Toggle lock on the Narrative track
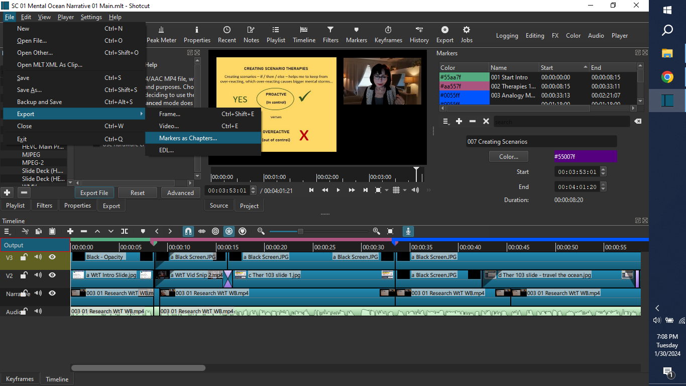 click(24, 294)
